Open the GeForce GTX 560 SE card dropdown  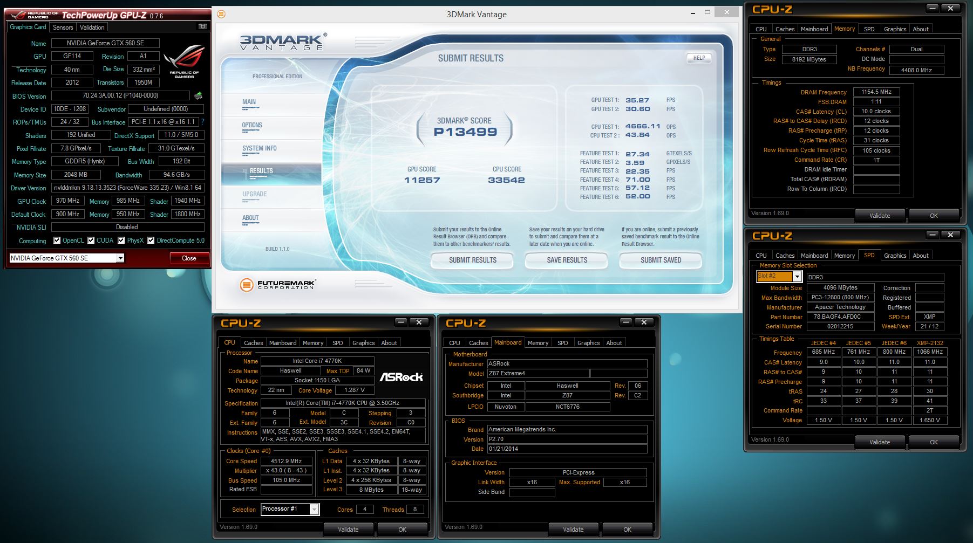[120, 258]
